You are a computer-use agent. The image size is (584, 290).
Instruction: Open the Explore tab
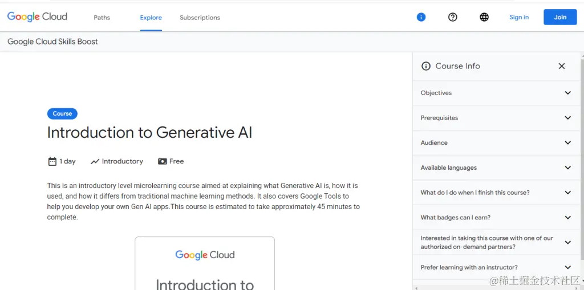(x=151, y=18)
